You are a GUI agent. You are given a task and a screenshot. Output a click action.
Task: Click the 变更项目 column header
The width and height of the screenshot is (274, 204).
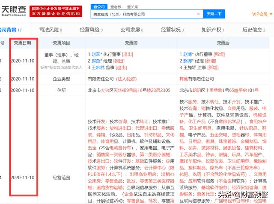[61, 43]
